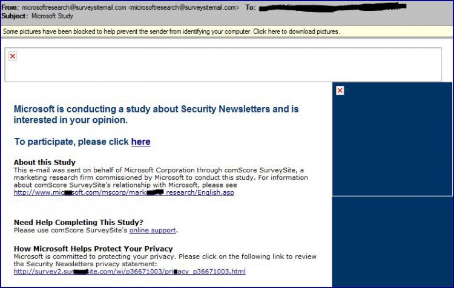Image resolution: width=454 pixels, height=288 pixels.
Task: Open the Microsoft research English.asp link
Action: coord(124,192)
